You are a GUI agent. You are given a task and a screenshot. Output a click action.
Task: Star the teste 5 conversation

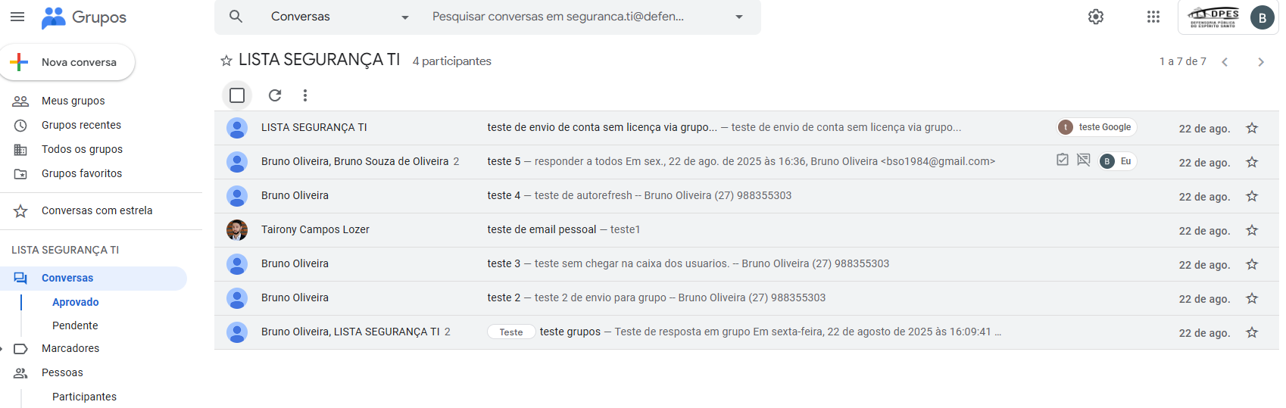1252,162
